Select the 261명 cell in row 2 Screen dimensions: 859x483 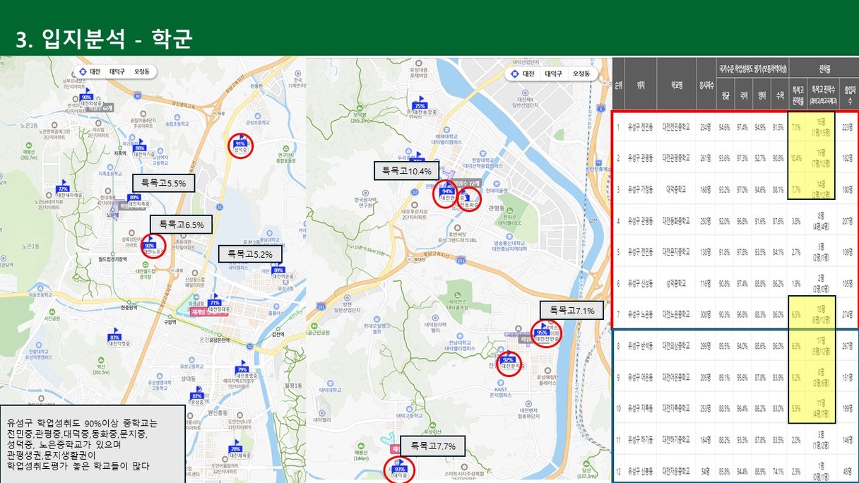[706, 159]
